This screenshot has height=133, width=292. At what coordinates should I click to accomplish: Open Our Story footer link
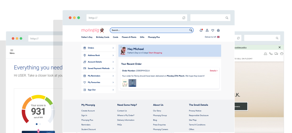pos(157,111)
